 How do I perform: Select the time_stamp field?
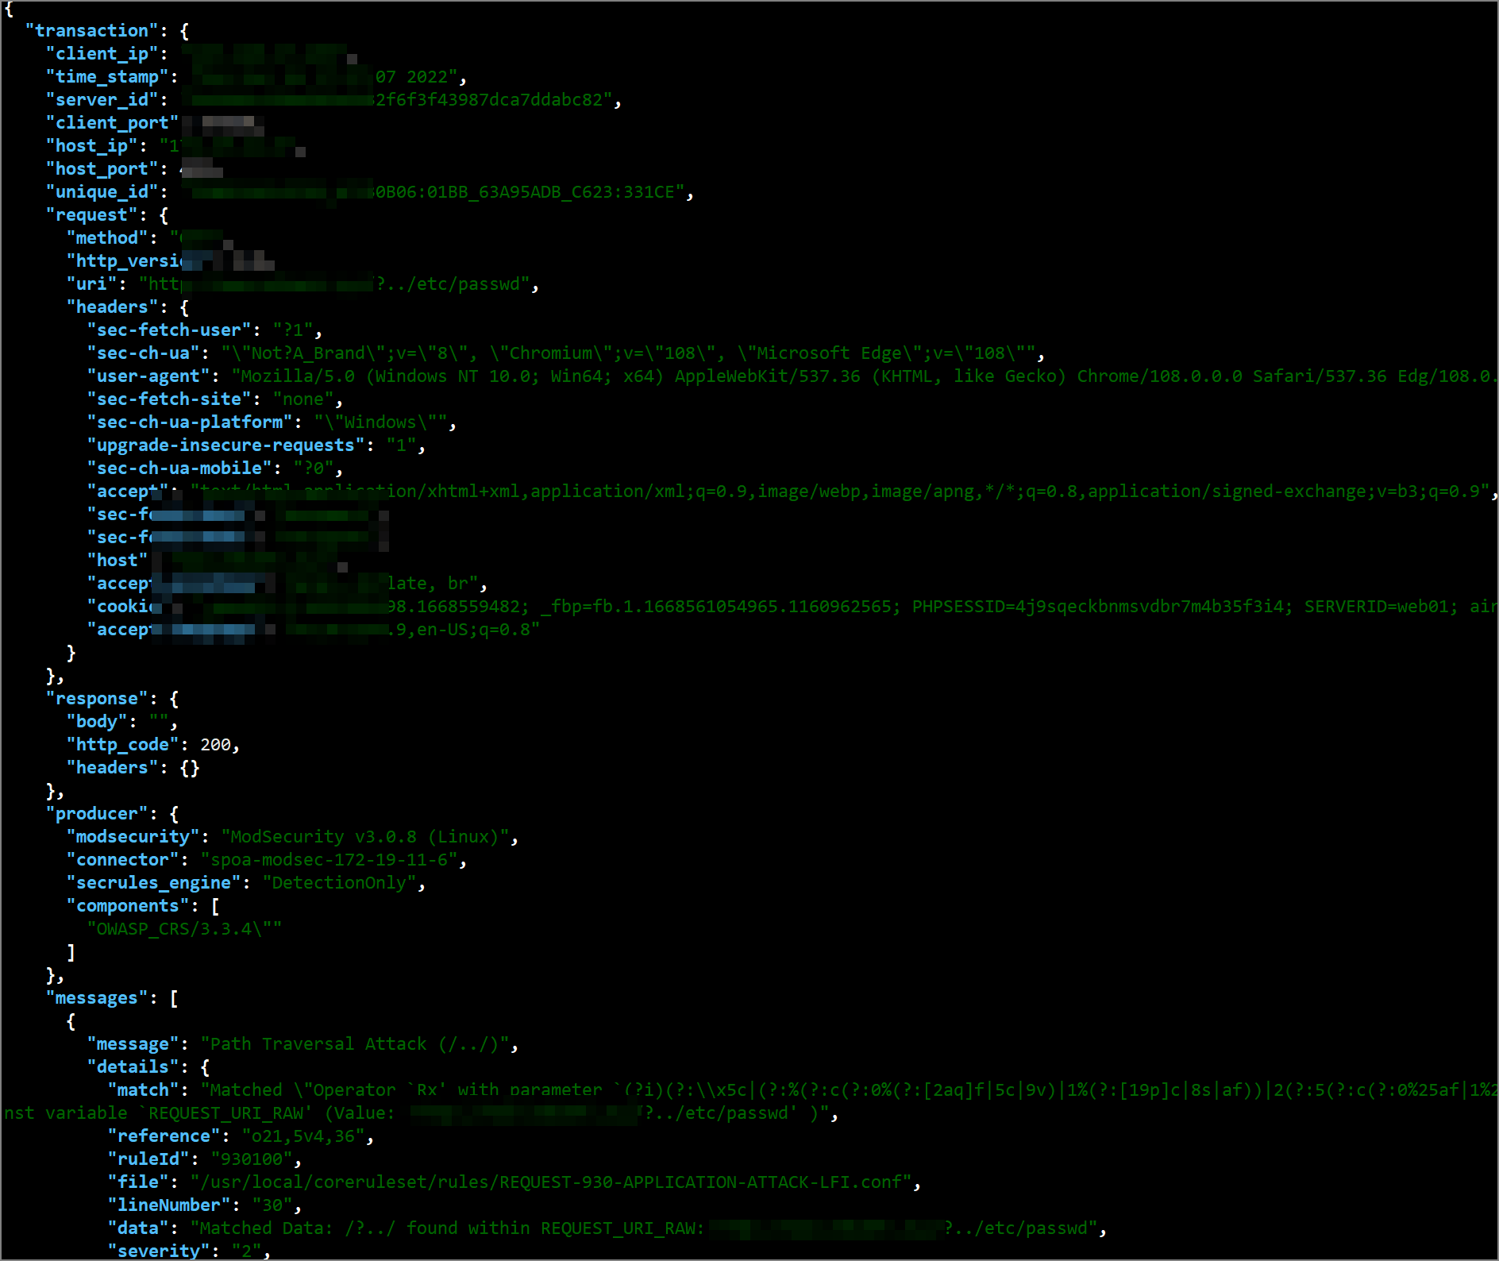coord(108,76)
